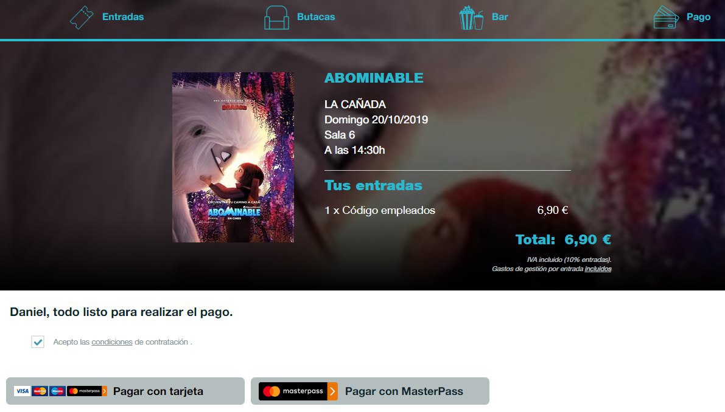Open the incluidos management fees link
Image resolution: width=725 pixels, height=412 pixels.
[598, 269]
